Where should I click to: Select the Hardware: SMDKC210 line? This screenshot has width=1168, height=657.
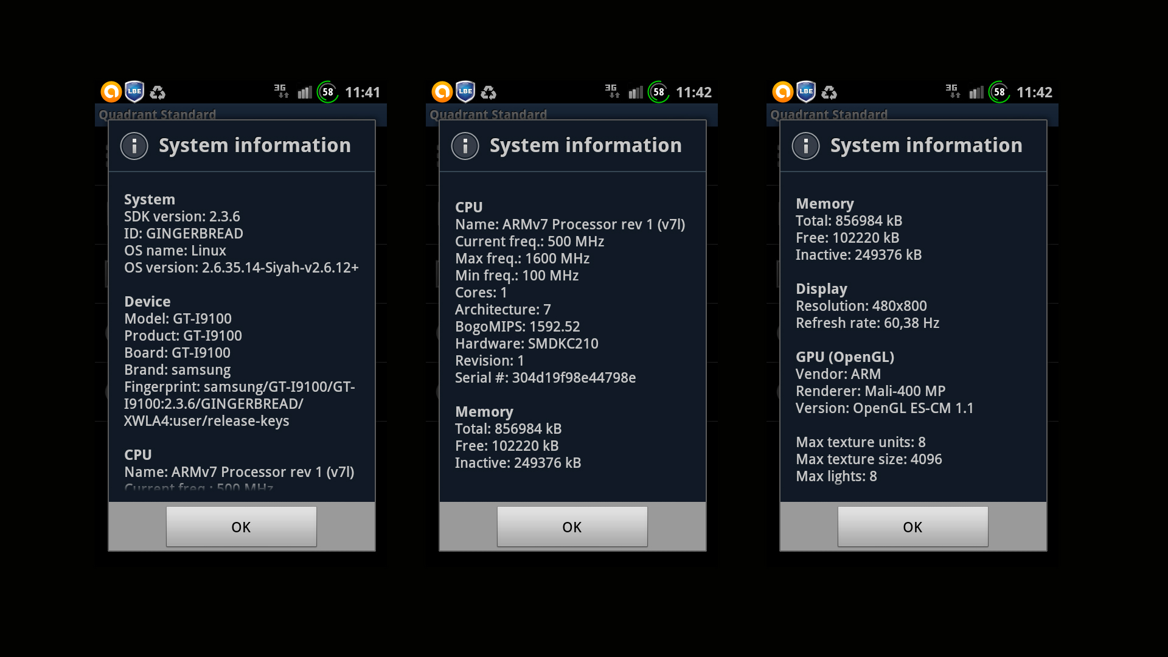[x=527, y=344]
